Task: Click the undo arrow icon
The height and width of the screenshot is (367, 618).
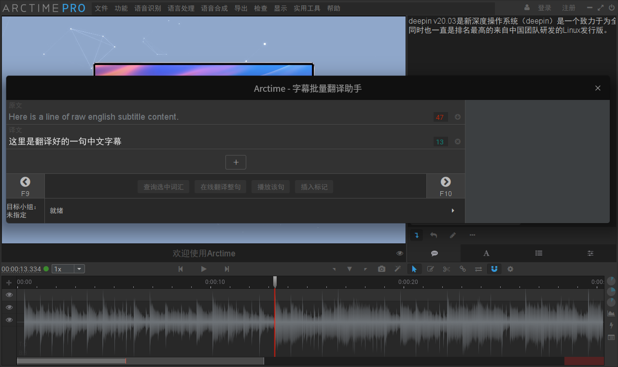Action: click(434, 235)
